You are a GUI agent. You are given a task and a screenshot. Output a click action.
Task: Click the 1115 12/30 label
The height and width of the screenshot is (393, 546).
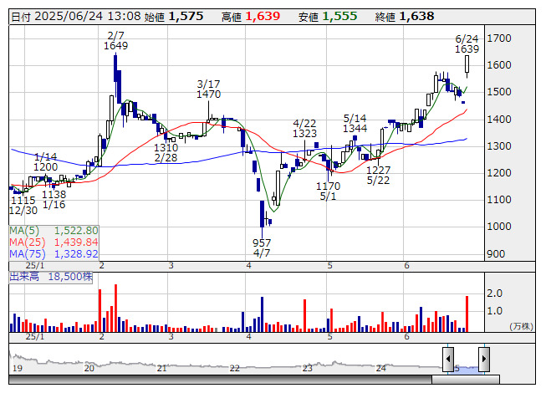click(x=23, y=206)
